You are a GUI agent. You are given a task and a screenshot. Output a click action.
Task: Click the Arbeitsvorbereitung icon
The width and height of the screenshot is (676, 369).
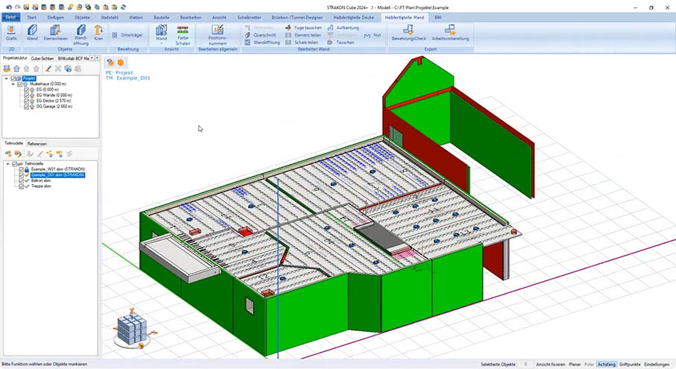pos(449,33)
